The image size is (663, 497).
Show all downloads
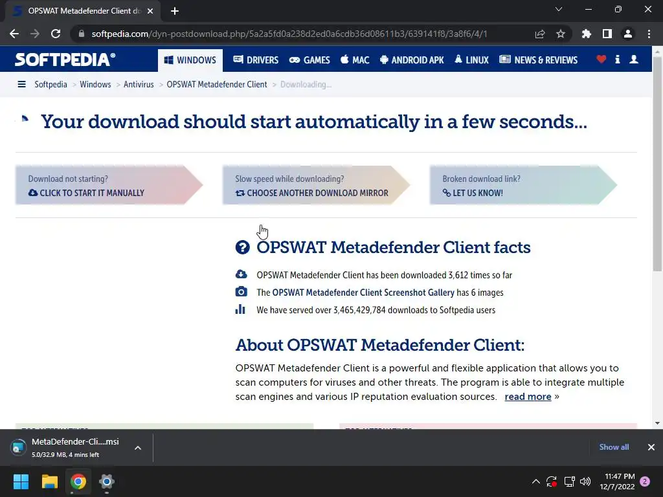(x=614, y=447)
